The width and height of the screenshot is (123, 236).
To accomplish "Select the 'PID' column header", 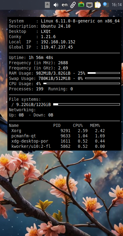I will pos(57,125).
